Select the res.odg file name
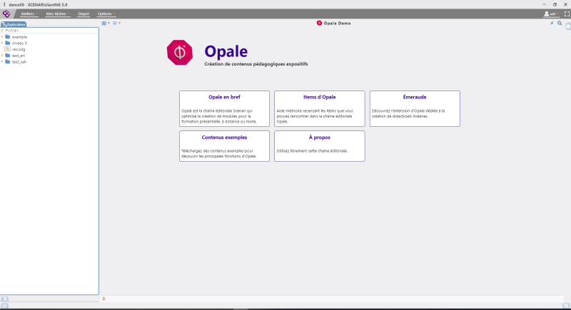Screen dimensions: 571x310 [x=19, y=49]
